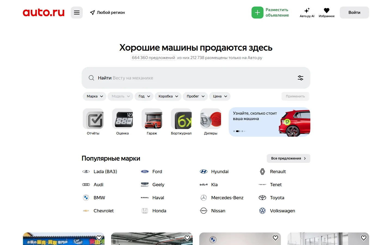This screenshot has width=392, height=245.
Task: Select BMW brand
Action: click(94, 198)
